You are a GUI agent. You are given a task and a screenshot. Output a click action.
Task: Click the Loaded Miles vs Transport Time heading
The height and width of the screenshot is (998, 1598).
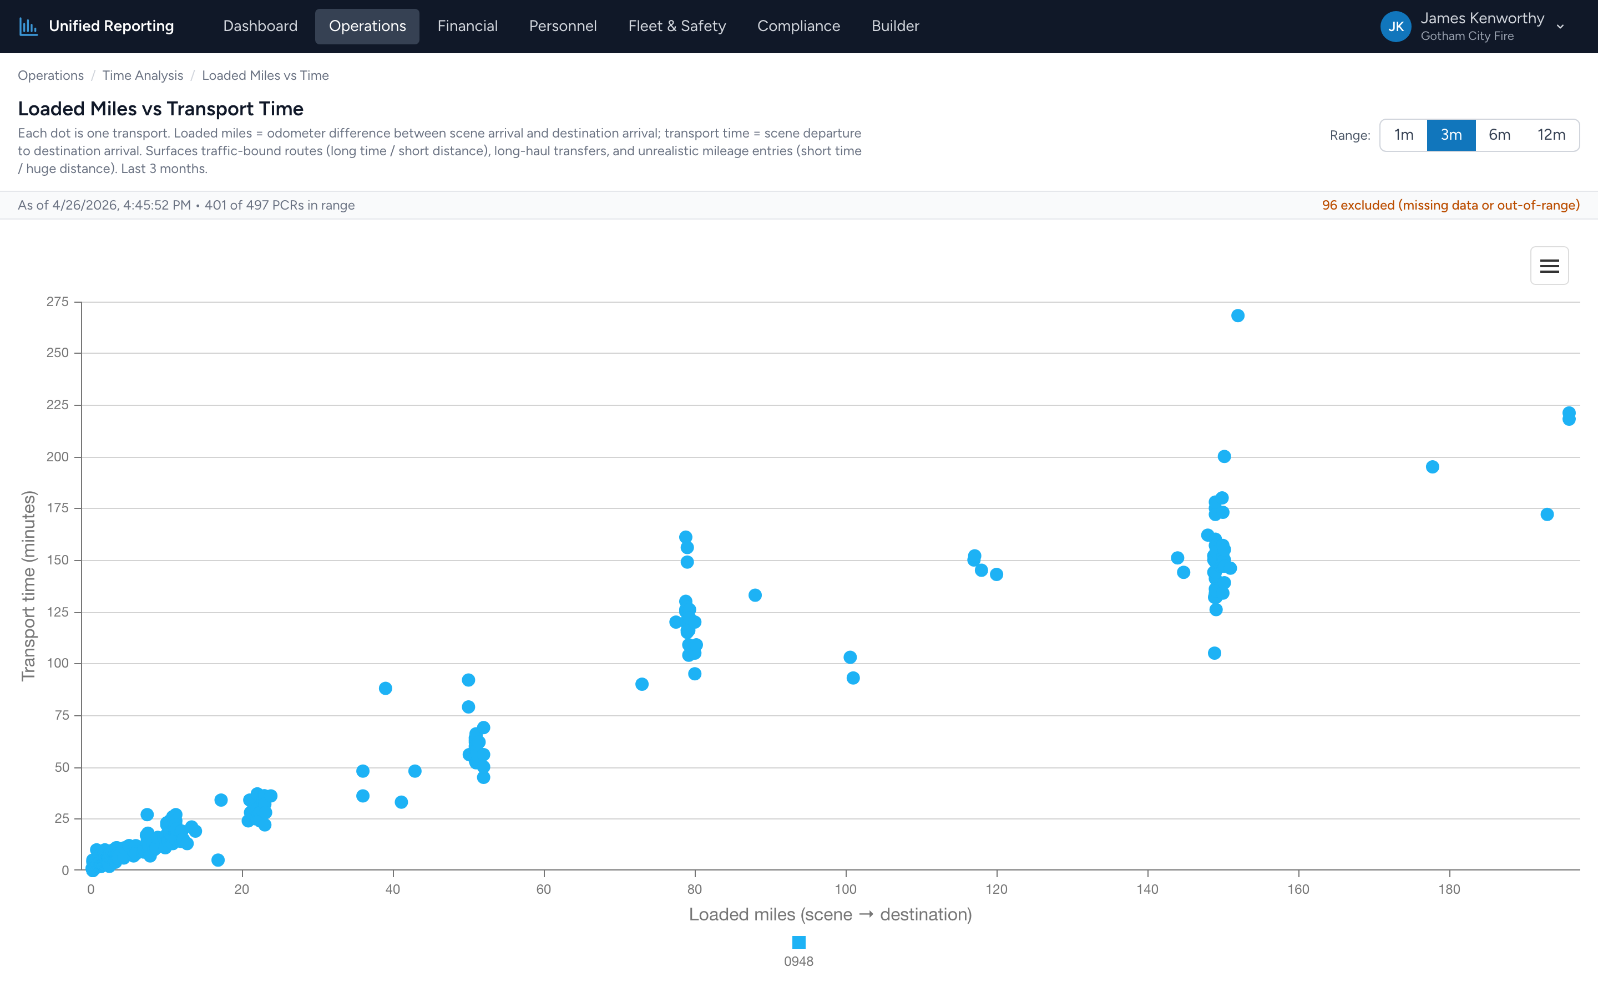coord(160,108)
